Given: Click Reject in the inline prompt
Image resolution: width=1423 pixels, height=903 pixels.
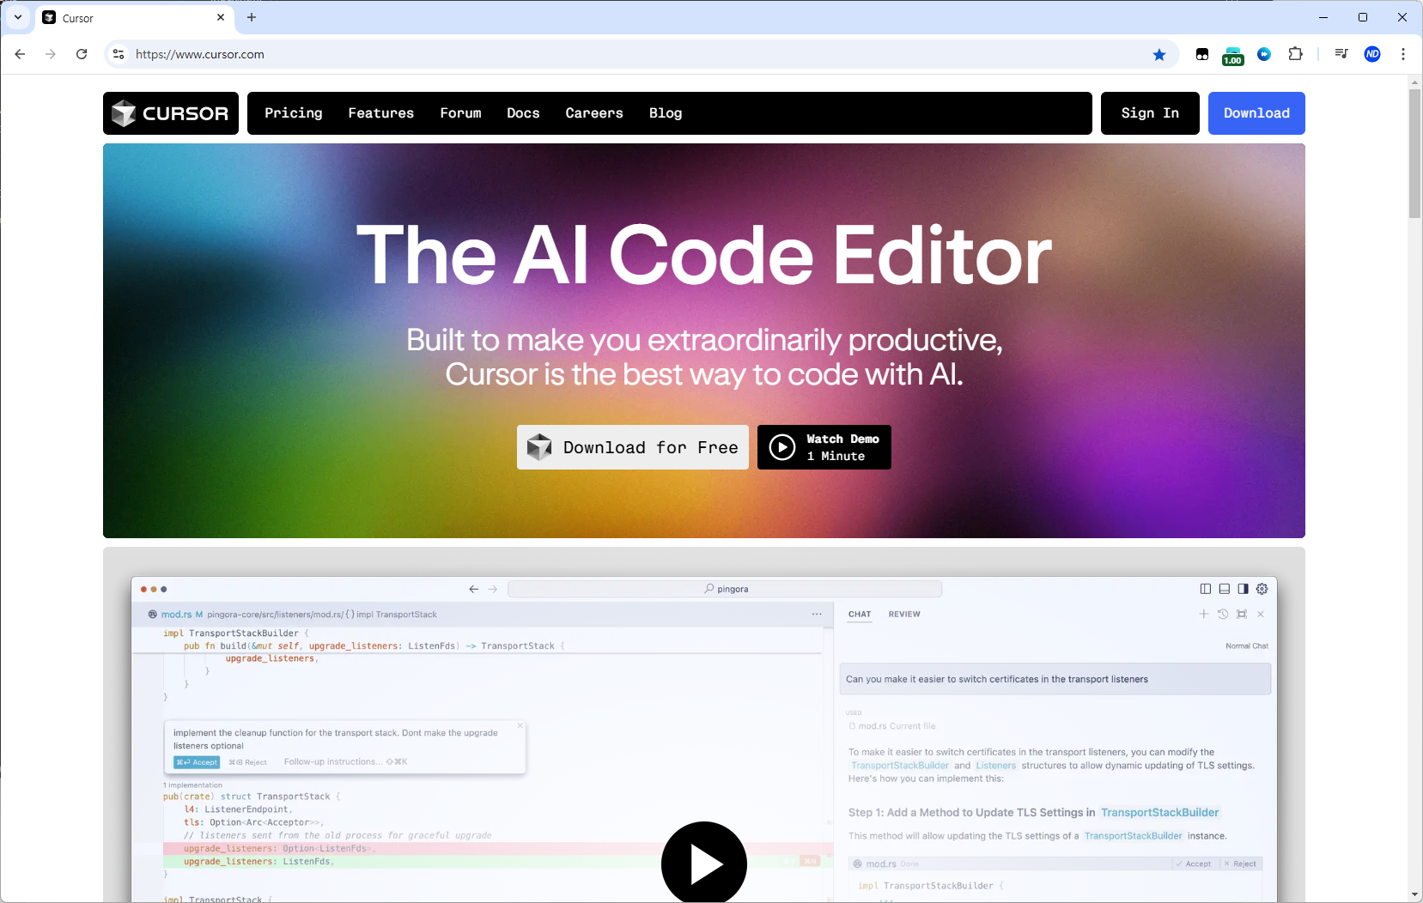Looking at the screenshot, I should pos(247,762).
